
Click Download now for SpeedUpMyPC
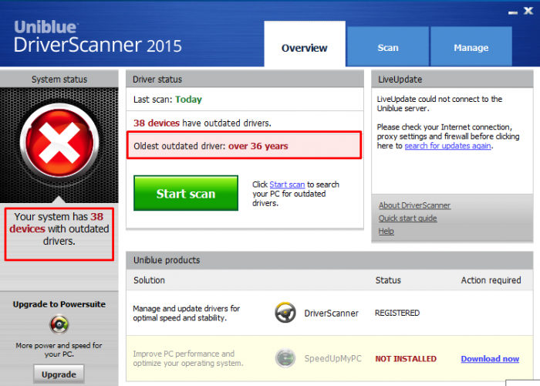point(490,359)
